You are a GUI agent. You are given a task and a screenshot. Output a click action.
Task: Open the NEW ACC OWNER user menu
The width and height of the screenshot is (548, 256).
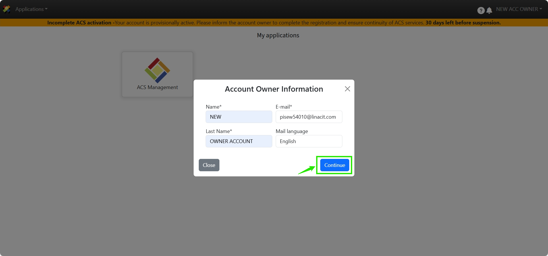point(519,9)
